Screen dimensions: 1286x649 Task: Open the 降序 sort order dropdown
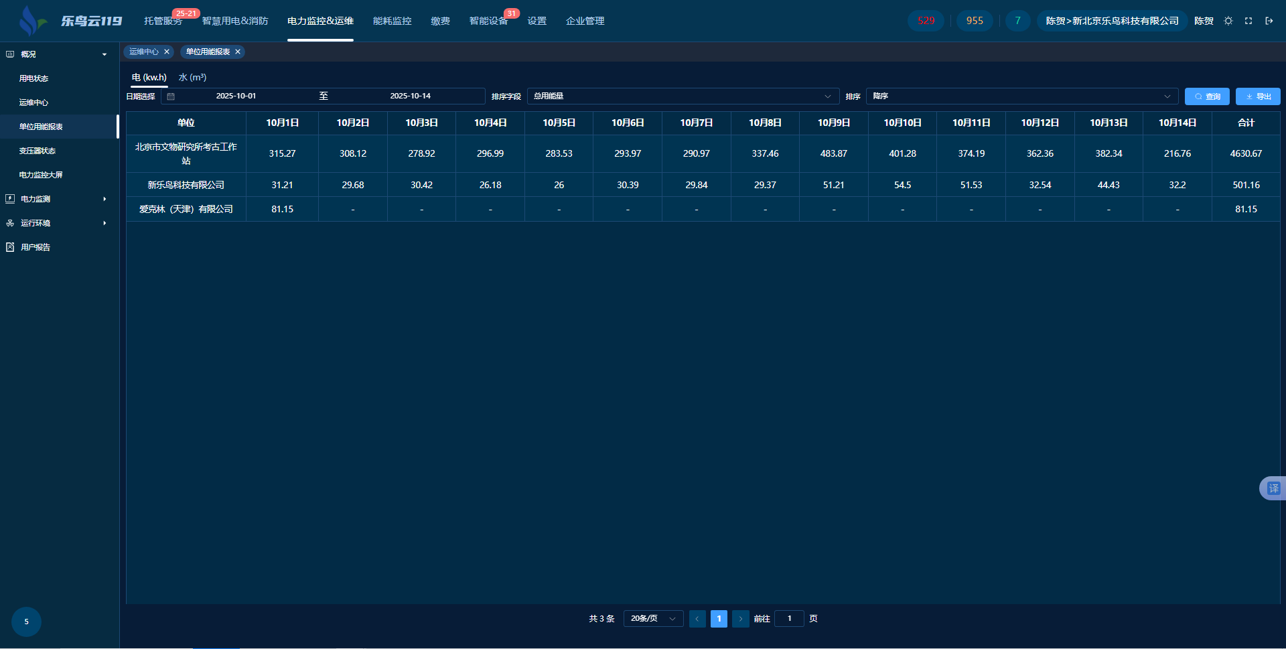click(x=1021, y=96)
